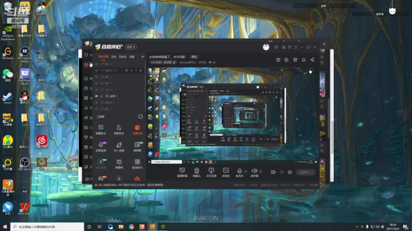Click the 扬声器 speaker icon
Screen dimensions: 412x231
[x=254, y=171]
